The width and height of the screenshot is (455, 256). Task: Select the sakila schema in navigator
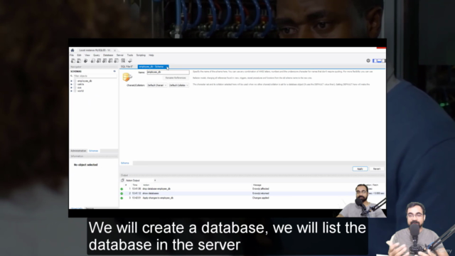(x=80, y=85)
